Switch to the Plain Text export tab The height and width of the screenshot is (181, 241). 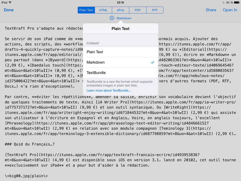86,10
